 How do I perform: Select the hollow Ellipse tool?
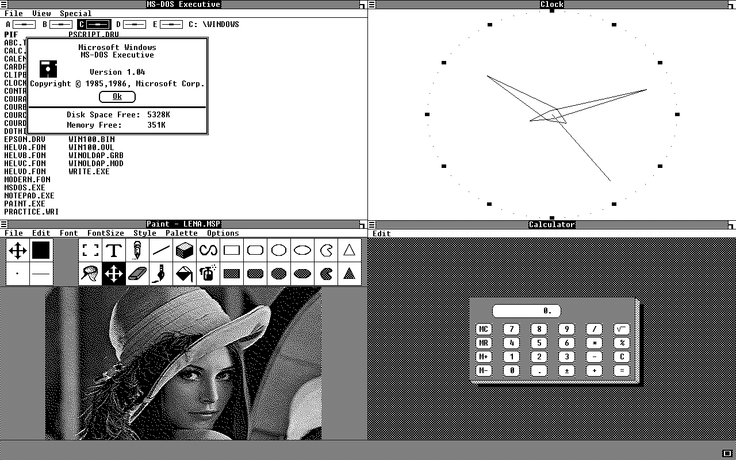coord(302,250)
